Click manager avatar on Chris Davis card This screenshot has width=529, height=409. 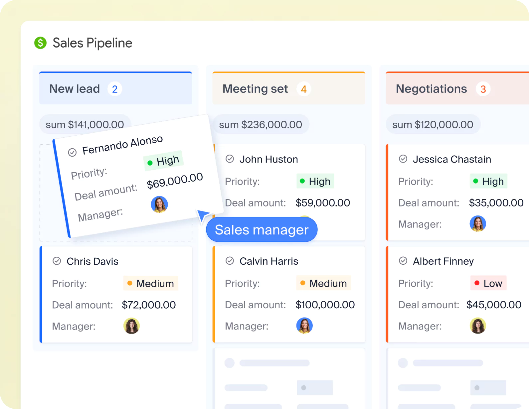pos(131,326)
